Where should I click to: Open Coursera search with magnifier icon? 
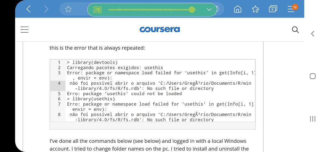click(x=295, y=30)
